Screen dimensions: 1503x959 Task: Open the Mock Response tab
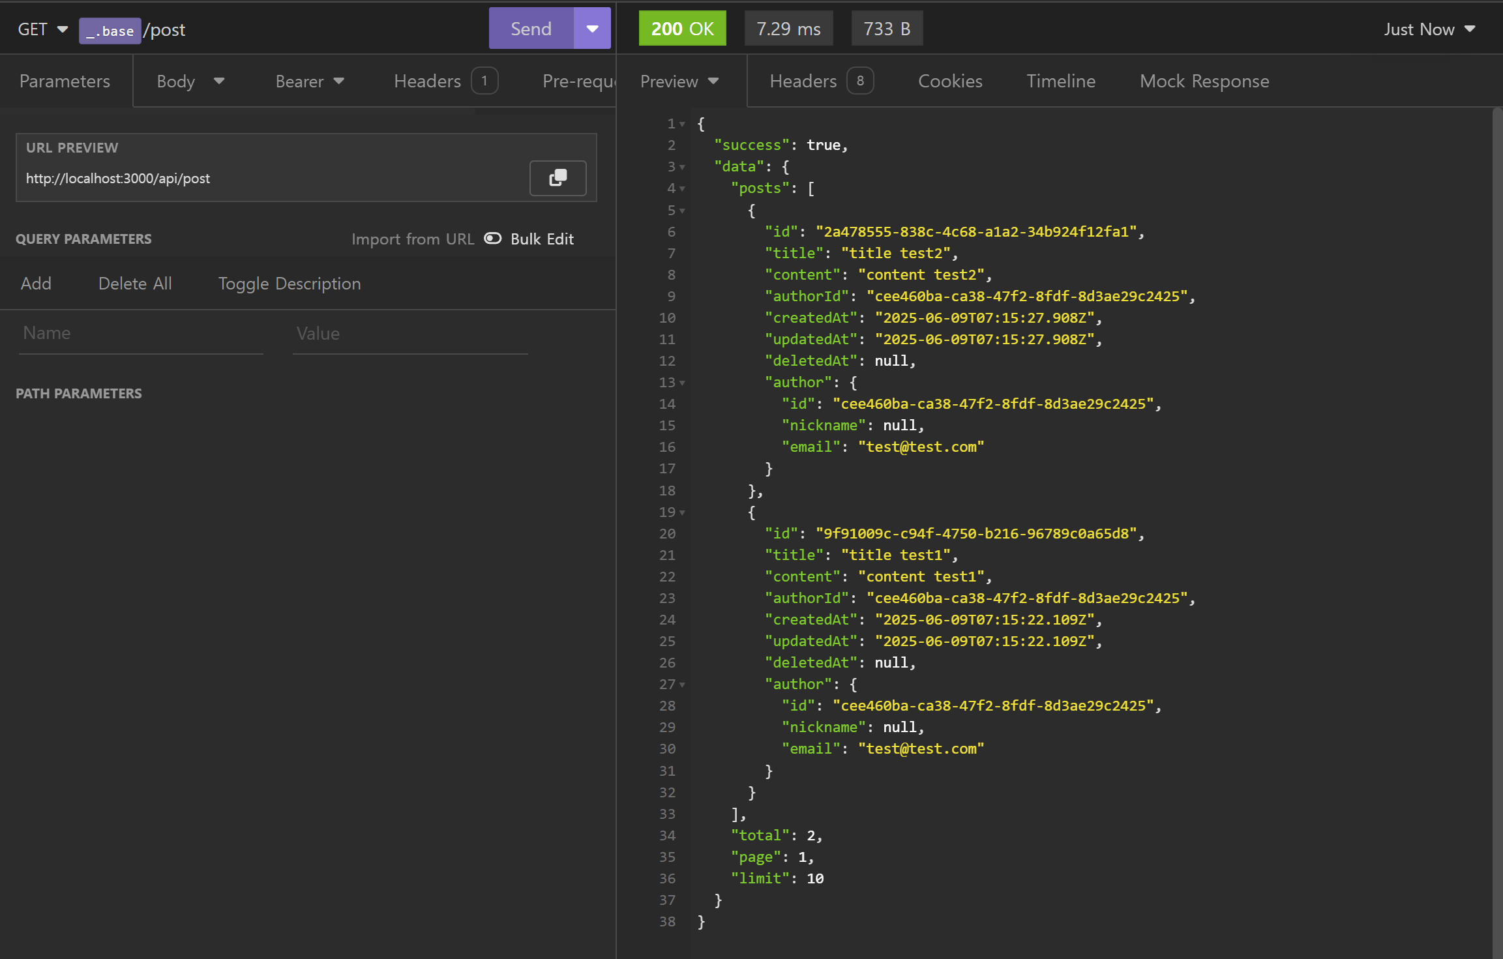(x=1204, y=81)
